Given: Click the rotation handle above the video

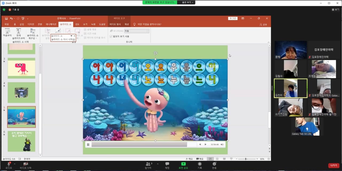Looking at the screenshot, I should [156, 53].
